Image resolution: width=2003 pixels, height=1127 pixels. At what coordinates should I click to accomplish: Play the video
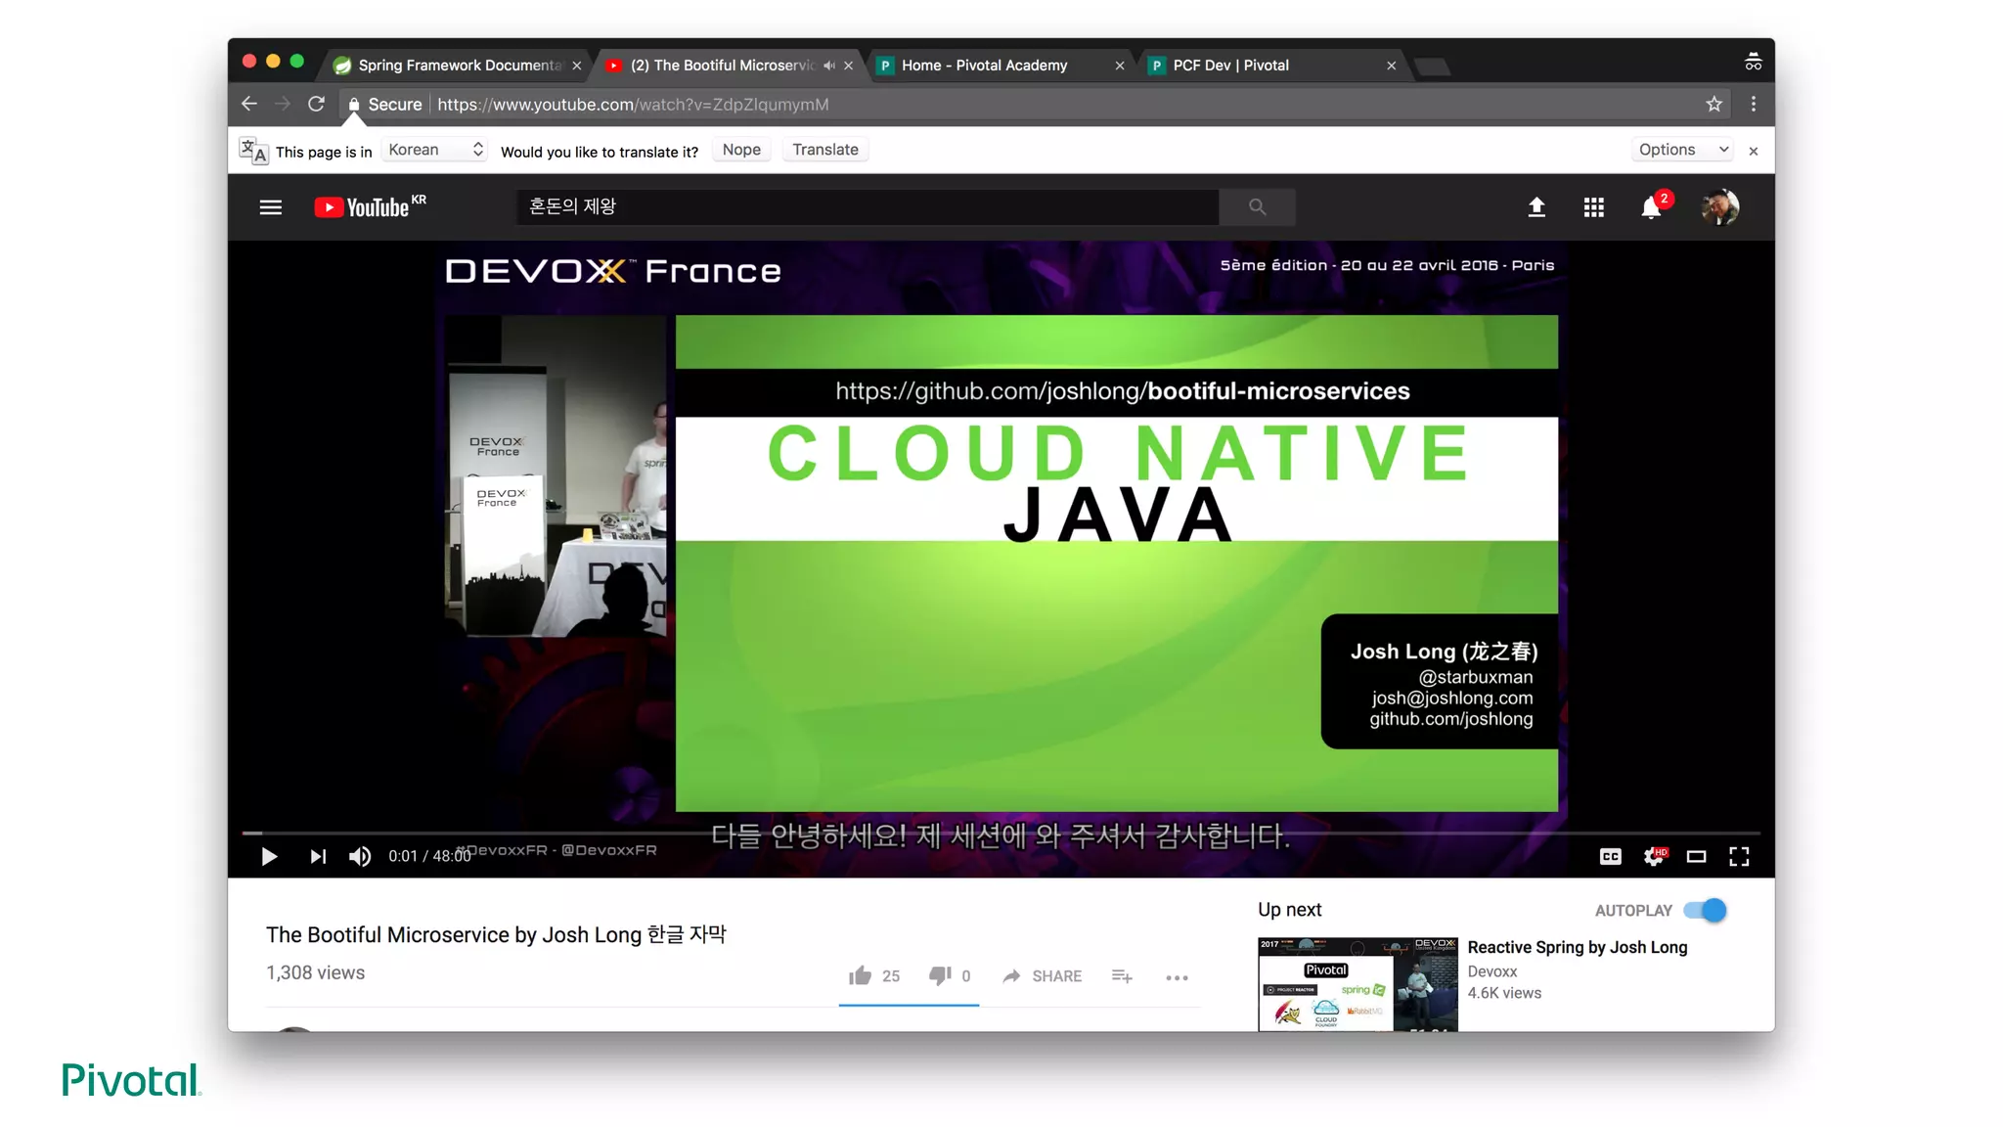tap(269, 857)
